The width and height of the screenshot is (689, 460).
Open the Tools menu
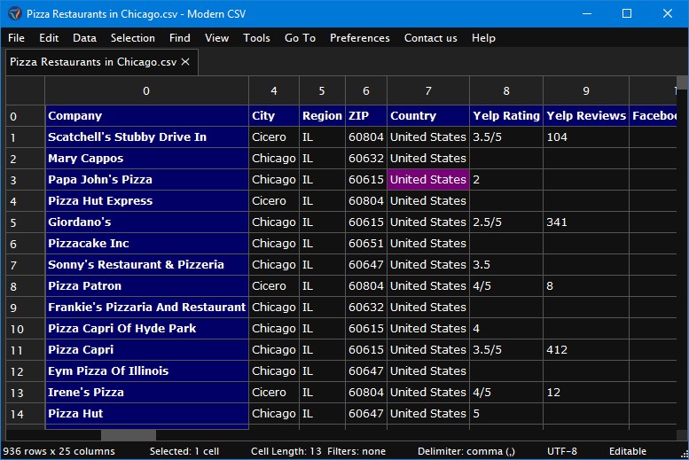[256, 38]
